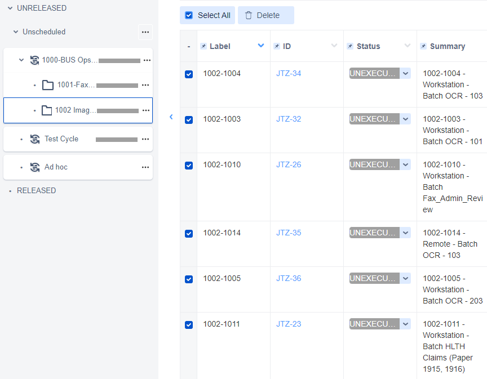Collapse the 1000-BUS Ops cycle node

[21, 60]
